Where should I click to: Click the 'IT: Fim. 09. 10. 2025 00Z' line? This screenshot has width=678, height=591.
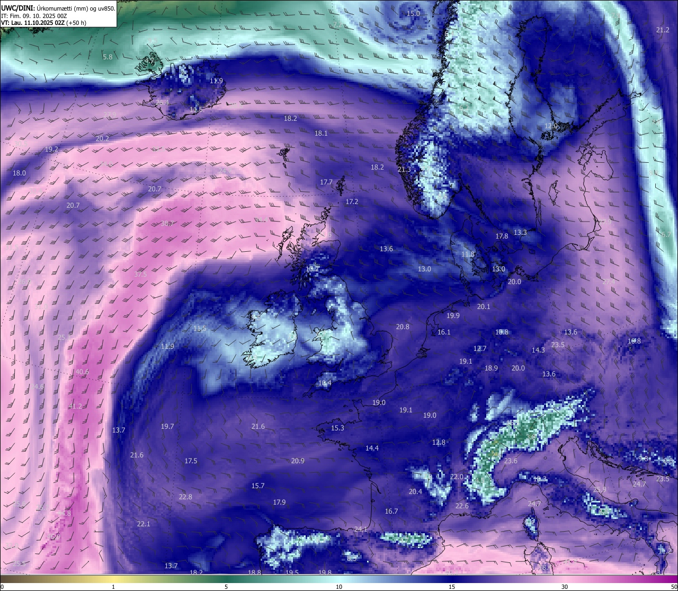pyautogui.click(x=34, y=16)
